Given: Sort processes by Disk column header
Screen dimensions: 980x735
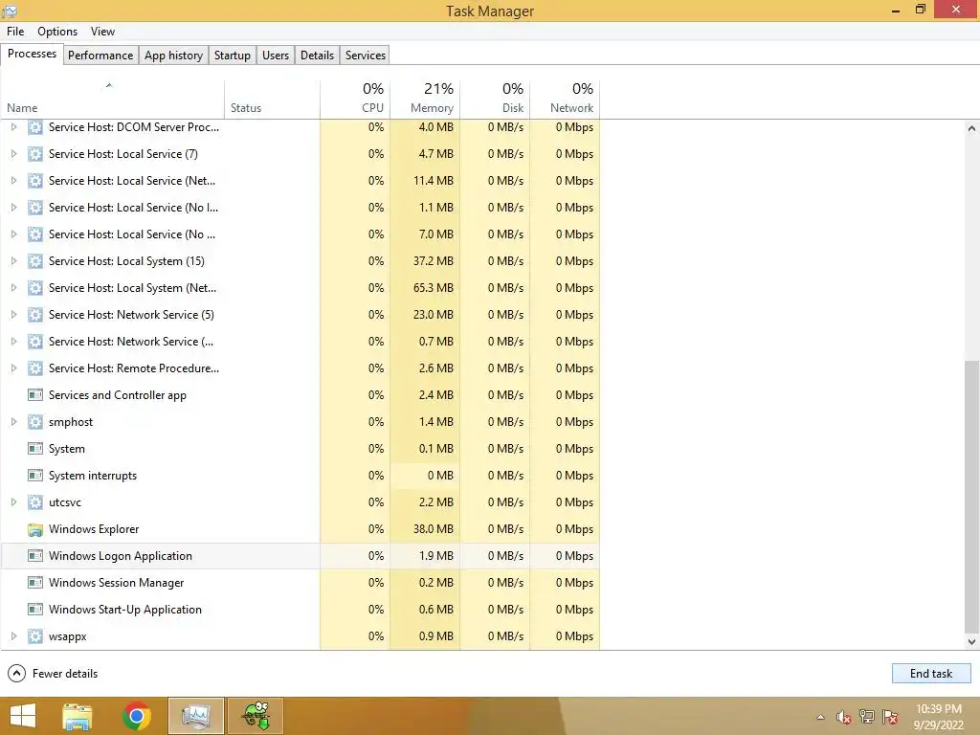Looking at the screenshot, I should (495, 100).
